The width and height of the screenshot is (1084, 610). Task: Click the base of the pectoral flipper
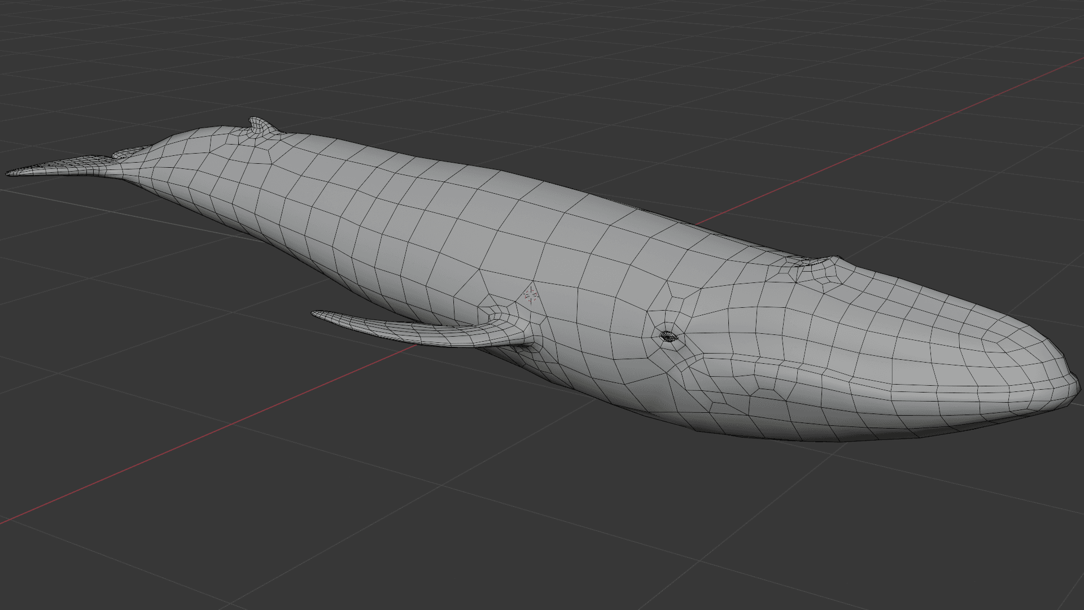tap(517, 332)
